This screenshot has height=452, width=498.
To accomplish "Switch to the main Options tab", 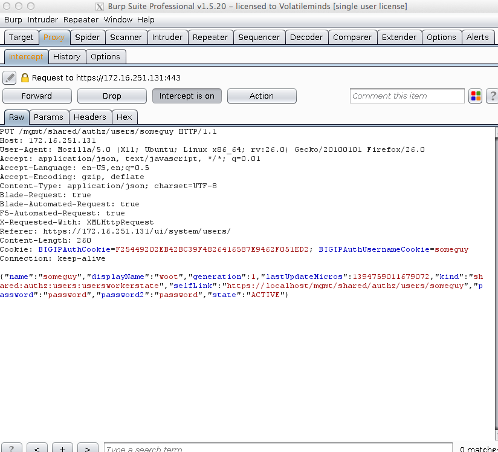I will click(441, 38).
